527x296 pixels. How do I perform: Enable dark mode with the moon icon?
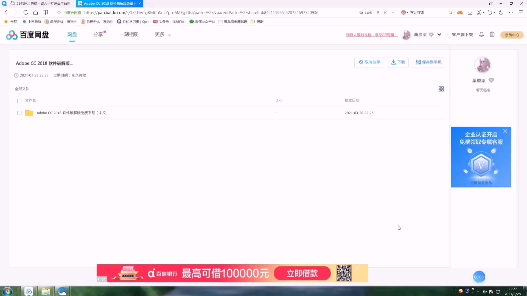501,12
